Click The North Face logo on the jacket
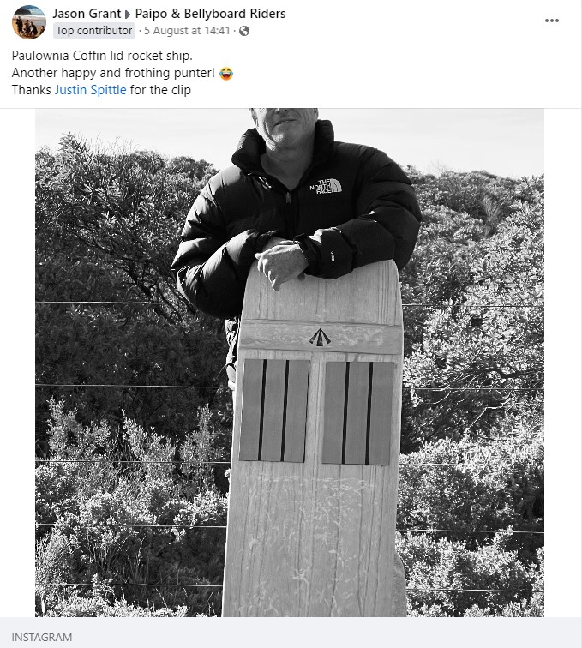 point(326,186)
